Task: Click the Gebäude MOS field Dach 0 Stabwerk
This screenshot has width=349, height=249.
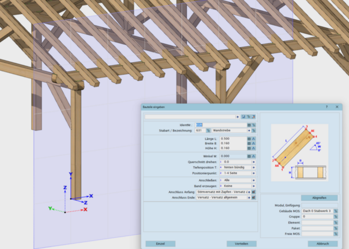Action: click(318, 211)
